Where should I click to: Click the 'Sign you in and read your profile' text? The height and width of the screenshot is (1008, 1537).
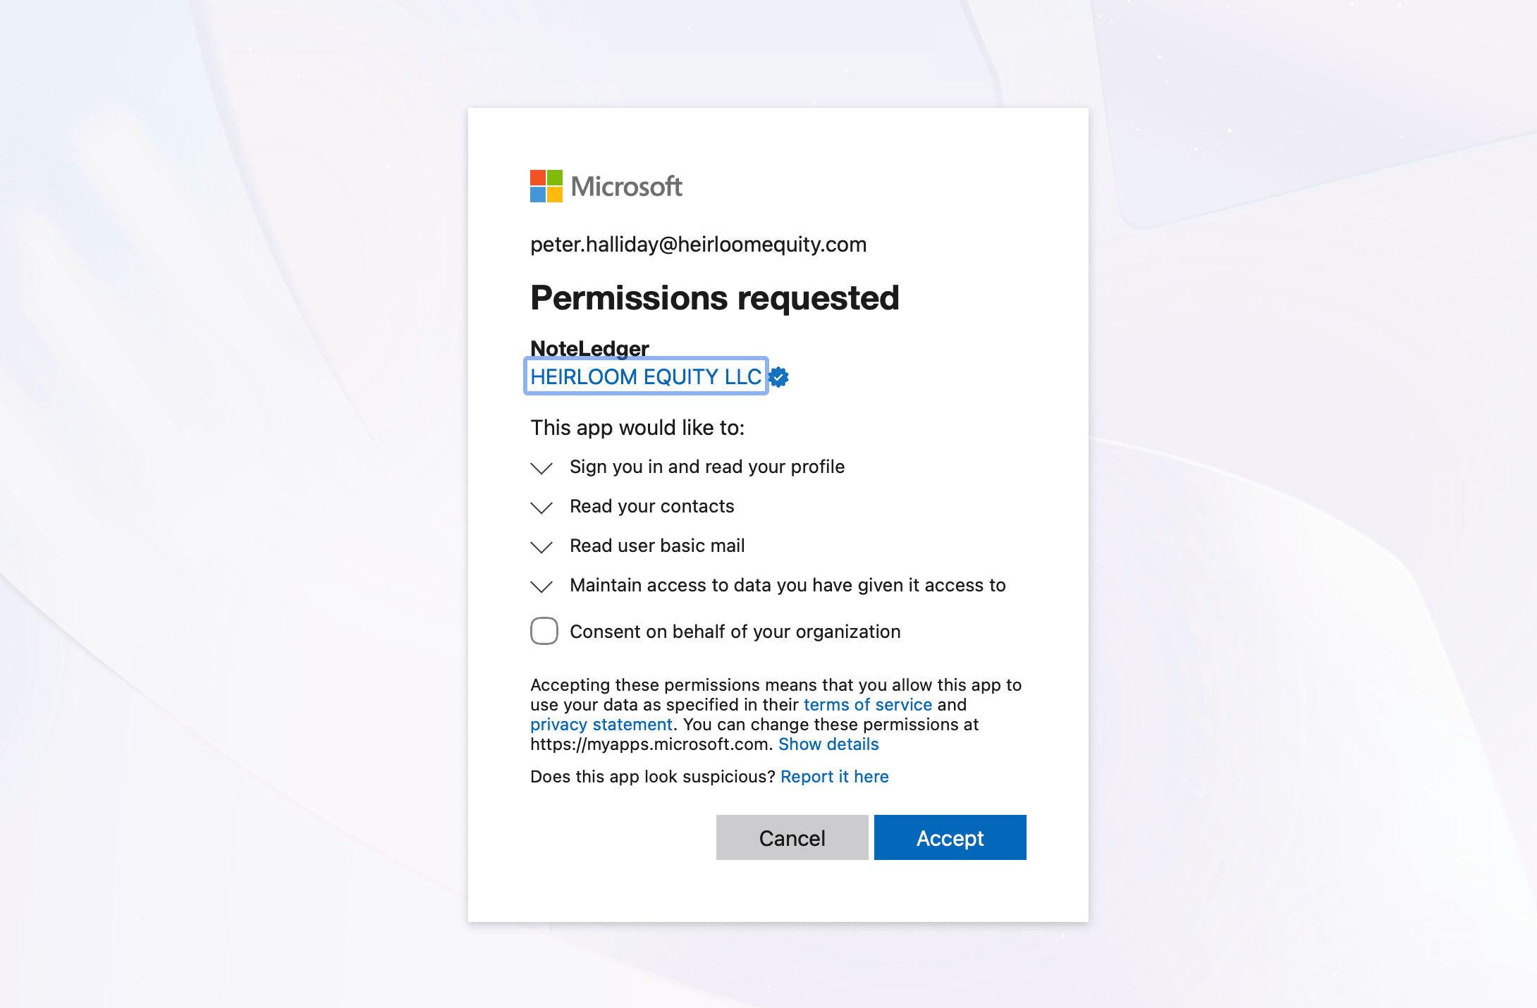coord(707,467)
